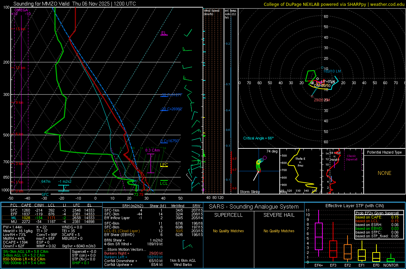The image size is (406, 269).
Task: Click the 'ConvT = 99F' value
Action: 47,235
